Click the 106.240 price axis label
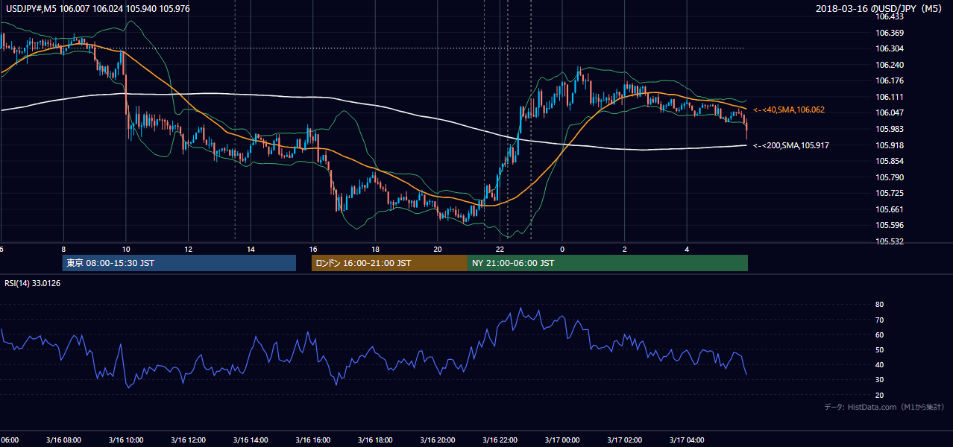This screenshot has width=953, height=447. point(891,65)
